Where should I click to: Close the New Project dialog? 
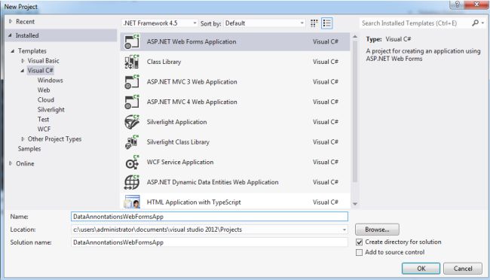[476, 4]
